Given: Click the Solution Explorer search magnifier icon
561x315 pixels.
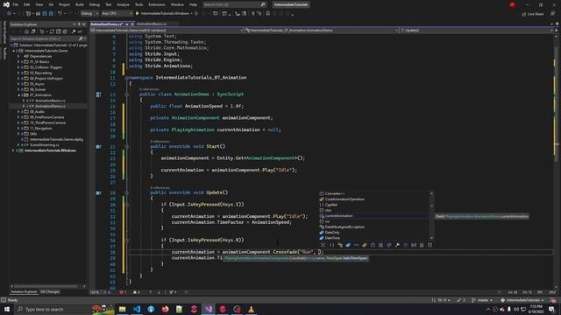Looking at the screenshot, I should (x=81, y=38).
